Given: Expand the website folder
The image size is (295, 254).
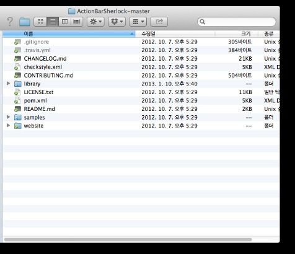Looking at the screenshot, I should click(8, 125).
